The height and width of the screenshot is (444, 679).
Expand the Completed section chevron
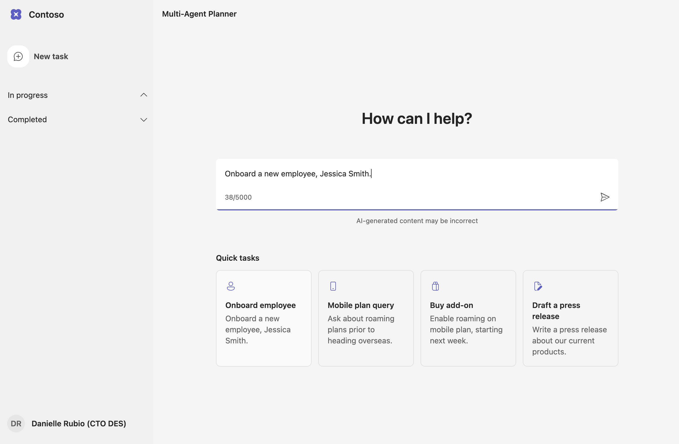tap(144, 119)
